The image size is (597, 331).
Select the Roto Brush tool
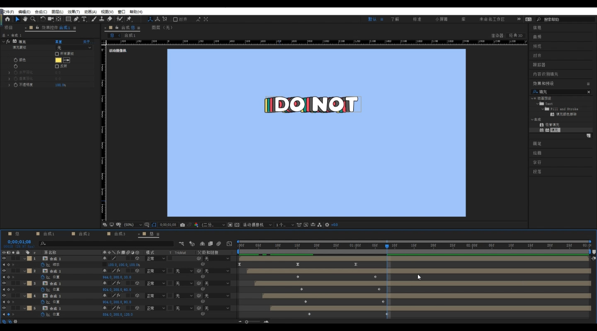(x=119, y=19)
